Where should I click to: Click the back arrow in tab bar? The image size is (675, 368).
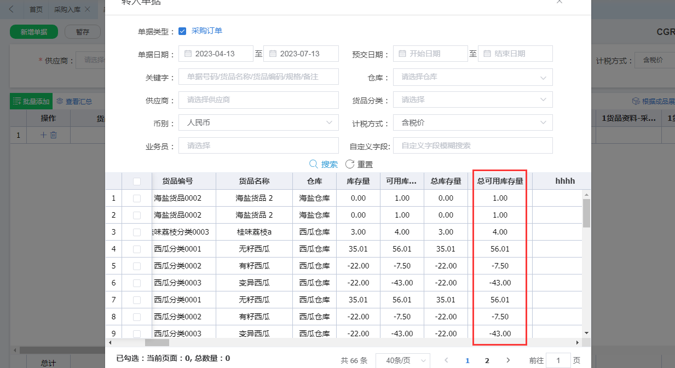(x=11, y=9)
